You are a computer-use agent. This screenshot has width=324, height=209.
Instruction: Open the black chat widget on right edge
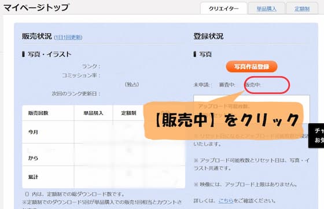pyautogui.click(x=316, y=135)
